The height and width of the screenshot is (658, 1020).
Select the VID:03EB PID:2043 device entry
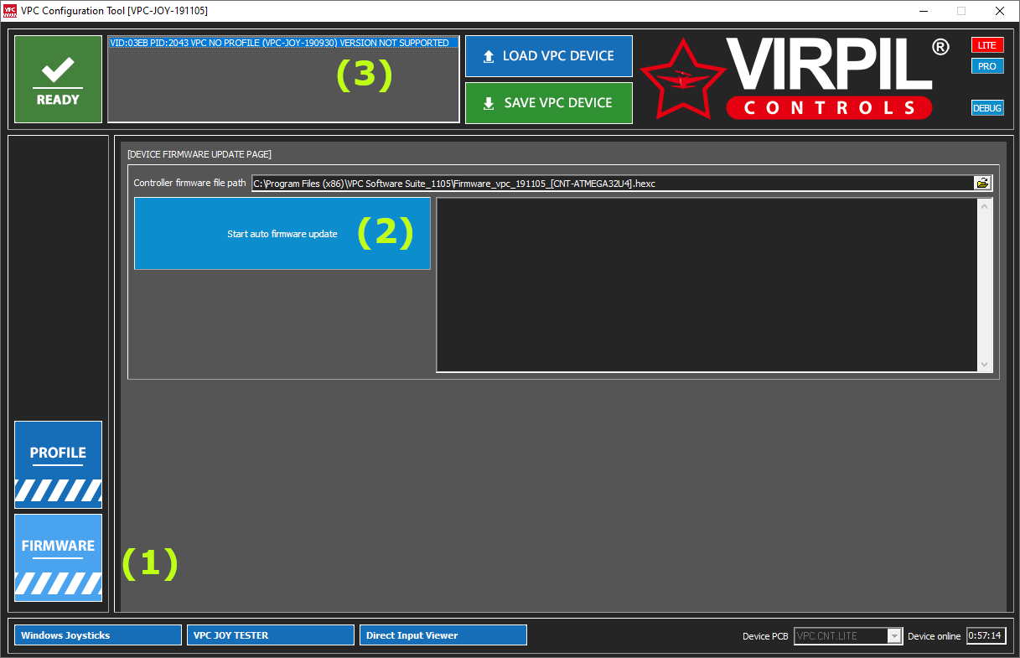click(x=283, y=43)
